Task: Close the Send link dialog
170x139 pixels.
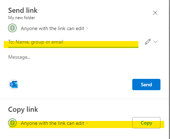Action: [155, 13]
